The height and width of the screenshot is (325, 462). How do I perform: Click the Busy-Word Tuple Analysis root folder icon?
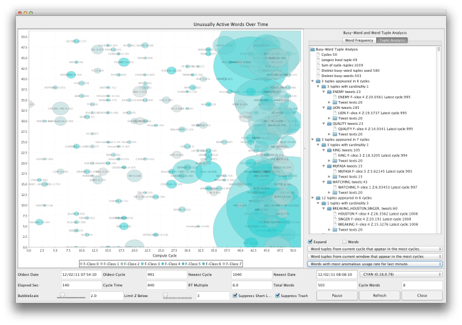pyautogui.click(x=312, y=49)
